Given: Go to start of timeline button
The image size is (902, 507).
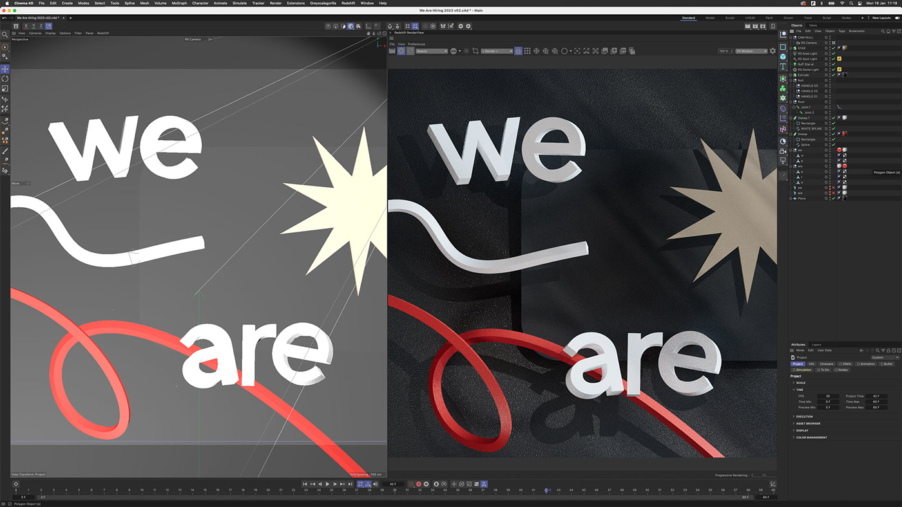Looking at the screenshot, I should pyautogui.click(x=305, y=484).
